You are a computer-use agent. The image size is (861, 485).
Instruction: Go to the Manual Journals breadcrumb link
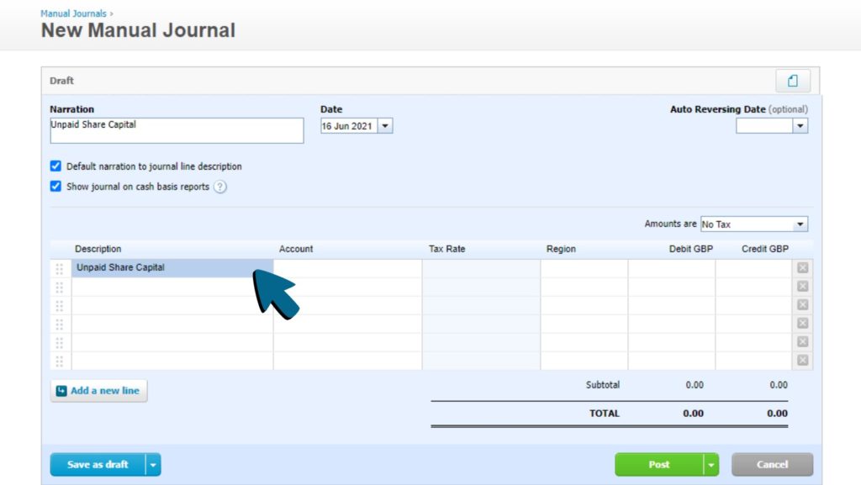[x=74, y=13]
